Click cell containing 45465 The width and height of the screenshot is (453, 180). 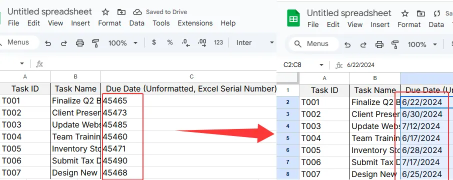(x=189, y=100)
